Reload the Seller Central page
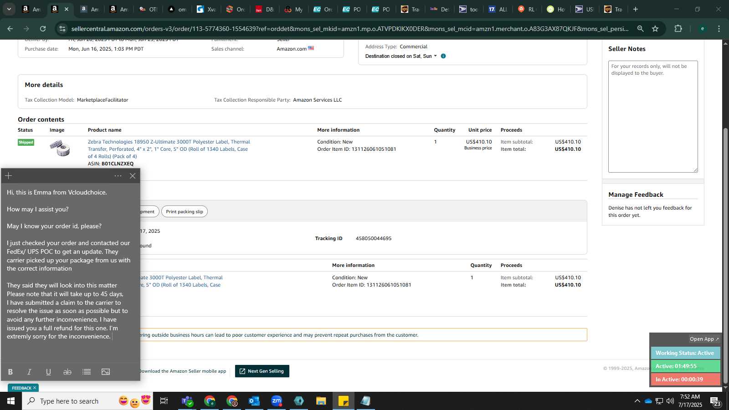Viewport: 729px width, 410px height. tap(43, 29)
